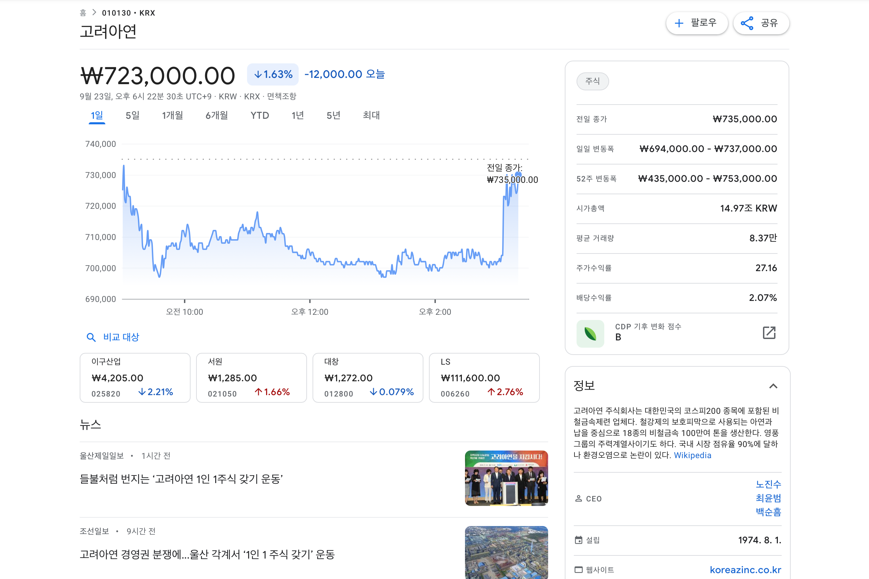
Task: Select the 1일 chart range tab
Action: (97, 116)
